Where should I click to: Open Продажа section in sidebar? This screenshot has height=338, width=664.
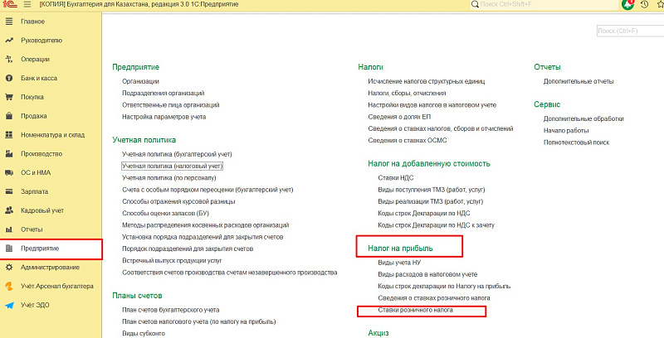tap(34, 115)
